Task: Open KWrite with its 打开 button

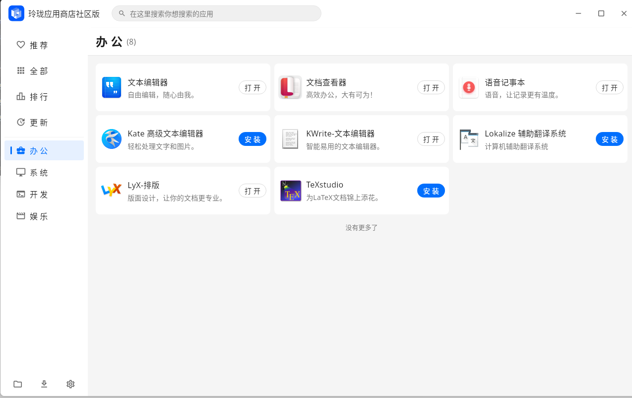Action: pyautogui.click(x=431, y=139)
